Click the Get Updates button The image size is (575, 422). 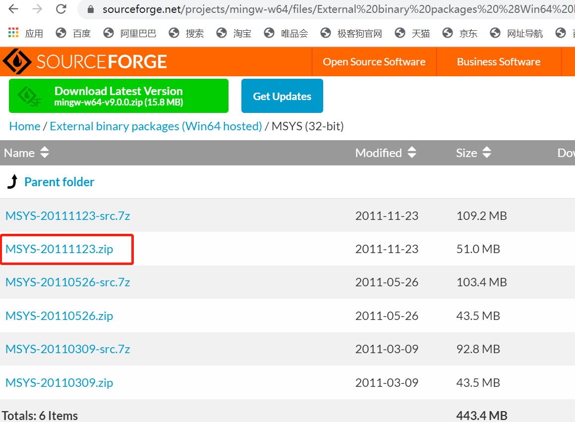point(282,96)
